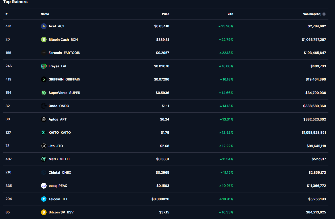Screen dimensions: 335x219
Task: Click the Aptos striped logo icon
Action: 44,119
